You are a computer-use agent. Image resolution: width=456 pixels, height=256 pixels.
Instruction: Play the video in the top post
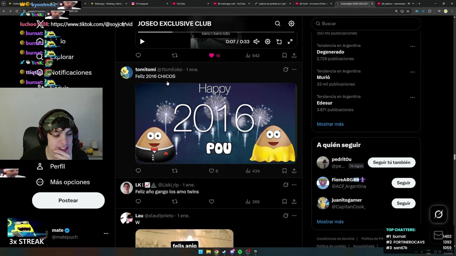coord(142,42)
